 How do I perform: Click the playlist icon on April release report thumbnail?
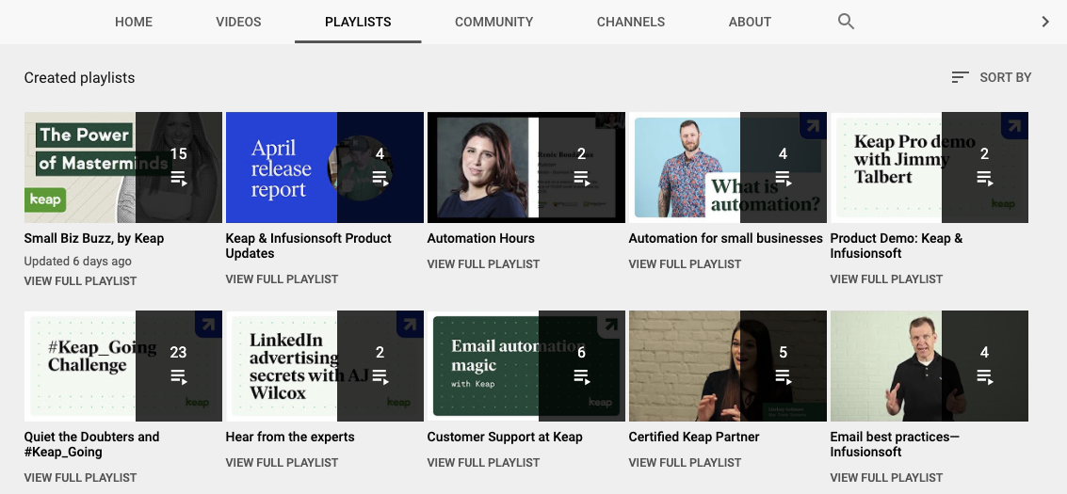coord(380,178)
